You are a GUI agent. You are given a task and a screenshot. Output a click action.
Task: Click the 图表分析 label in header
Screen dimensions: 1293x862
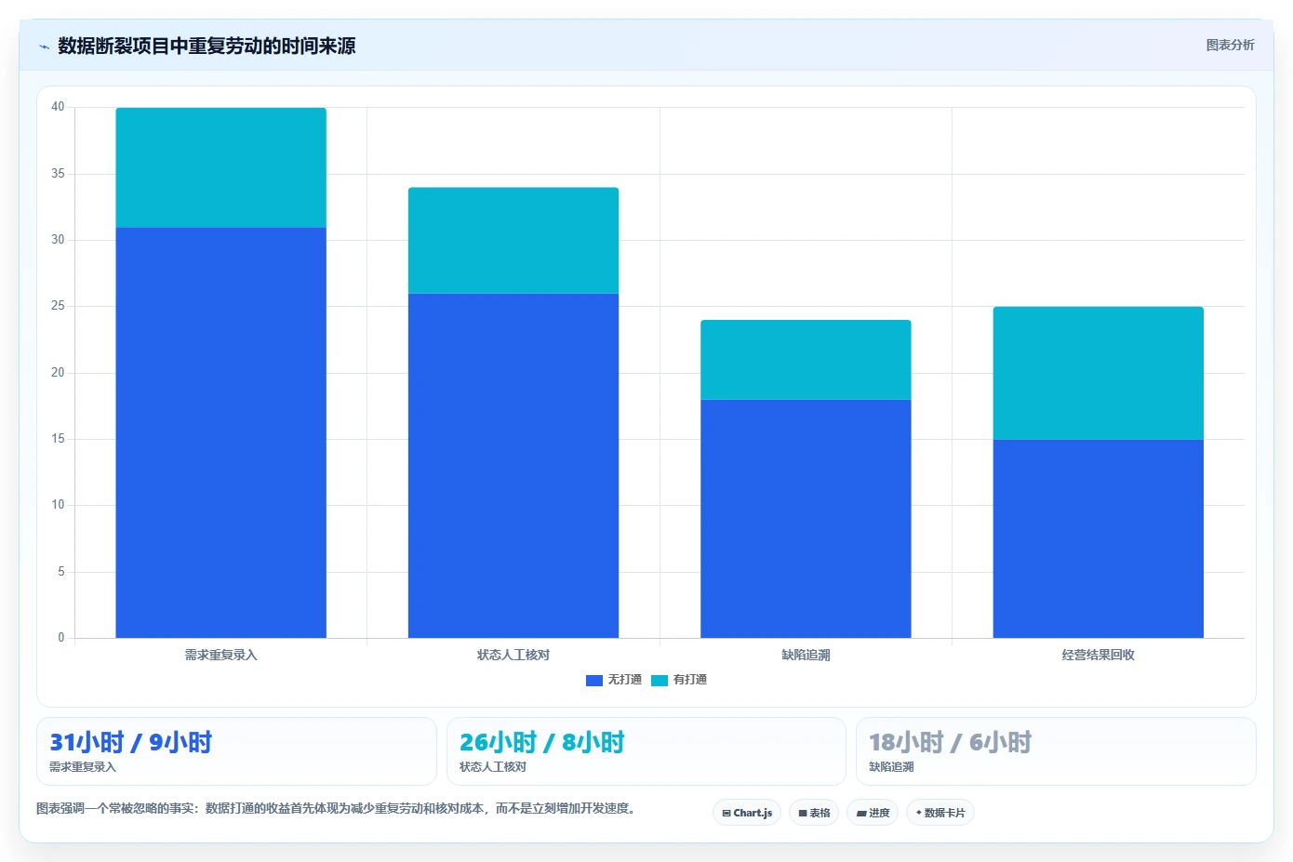1230,45
